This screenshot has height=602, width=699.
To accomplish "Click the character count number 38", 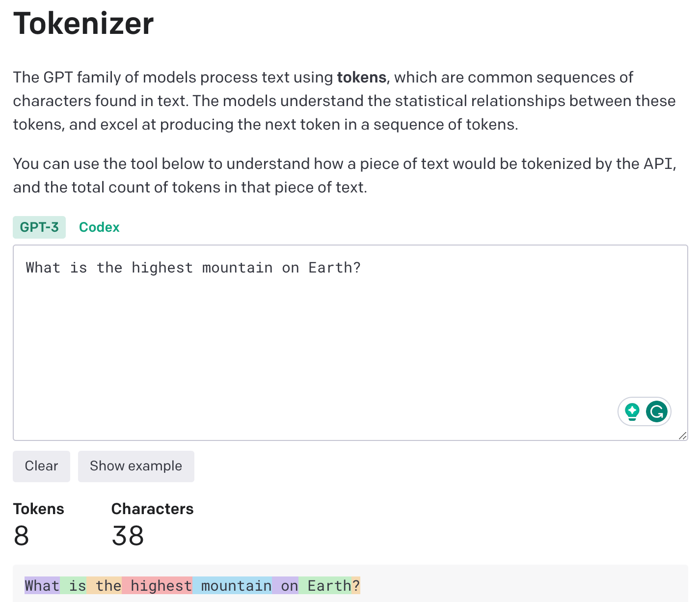I will click(128, 535).
